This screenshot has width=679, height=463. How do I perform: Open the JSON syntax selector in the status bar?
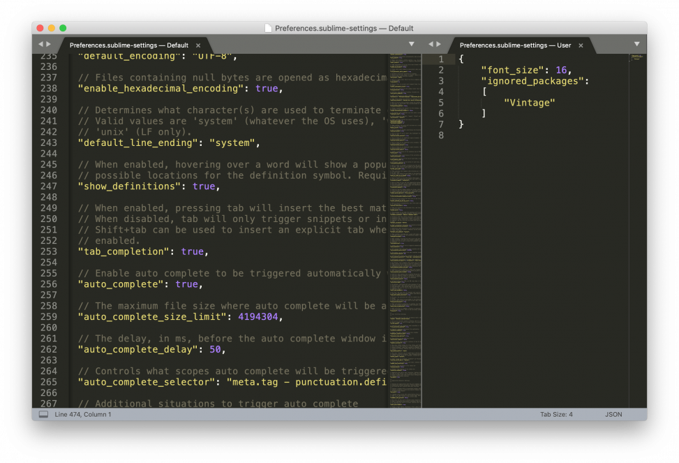click(x=613, y=413)
